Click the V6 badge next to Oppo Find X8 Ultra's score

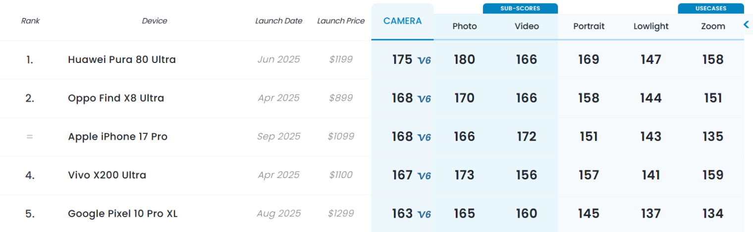[424, 99]
